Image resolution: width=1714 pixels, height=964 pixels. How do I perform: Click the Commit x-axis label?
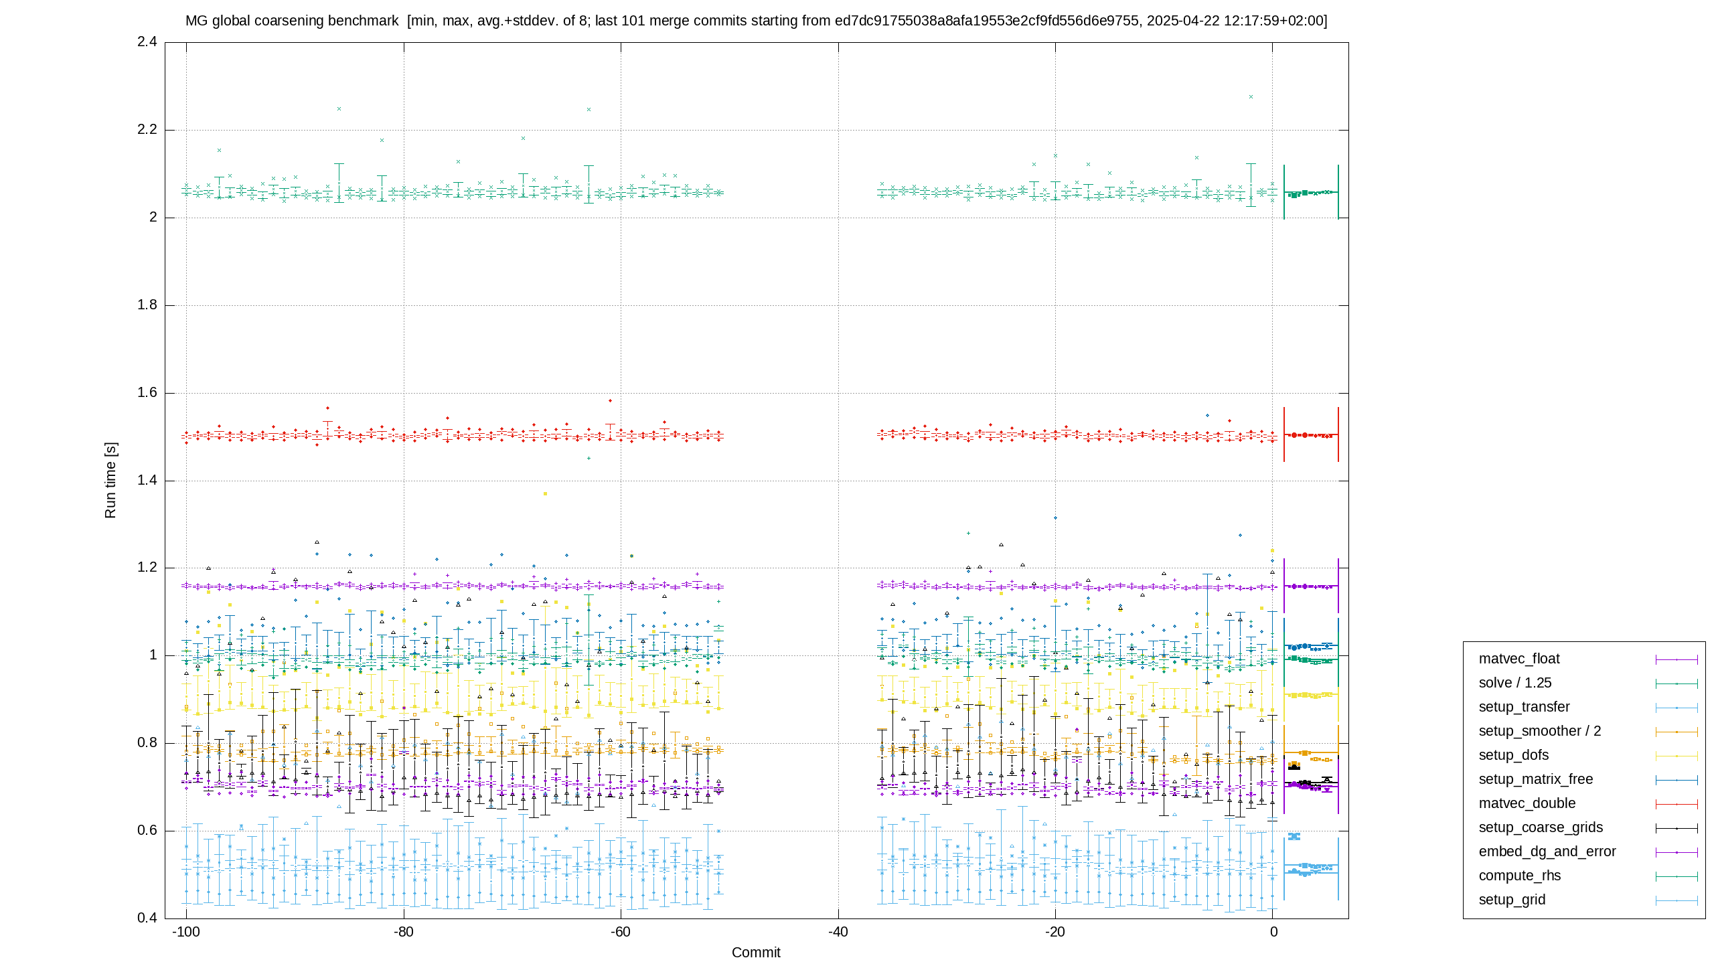(756, 952)
